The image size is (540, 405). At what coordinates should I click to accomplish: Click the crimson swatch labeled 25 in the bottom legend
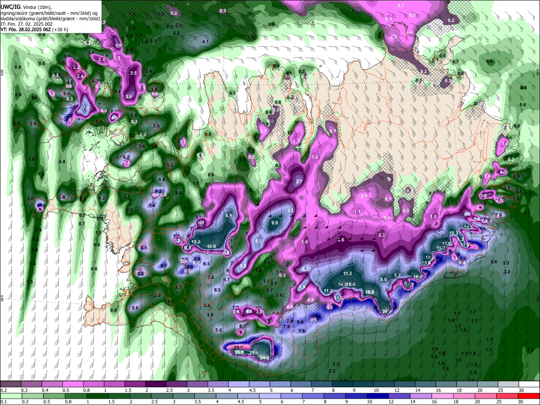point(508,396)
